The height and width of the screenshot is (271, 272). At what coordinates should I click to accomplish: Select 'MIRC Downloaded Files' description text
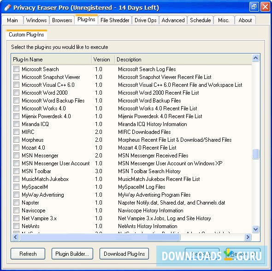point(144,132)
